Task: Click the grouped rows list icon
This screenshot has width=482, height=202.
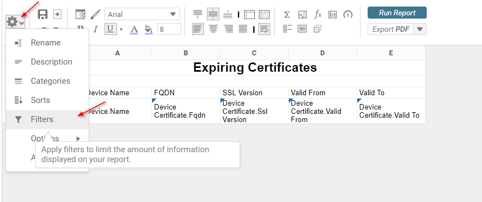Action: [x=287, y=29]
